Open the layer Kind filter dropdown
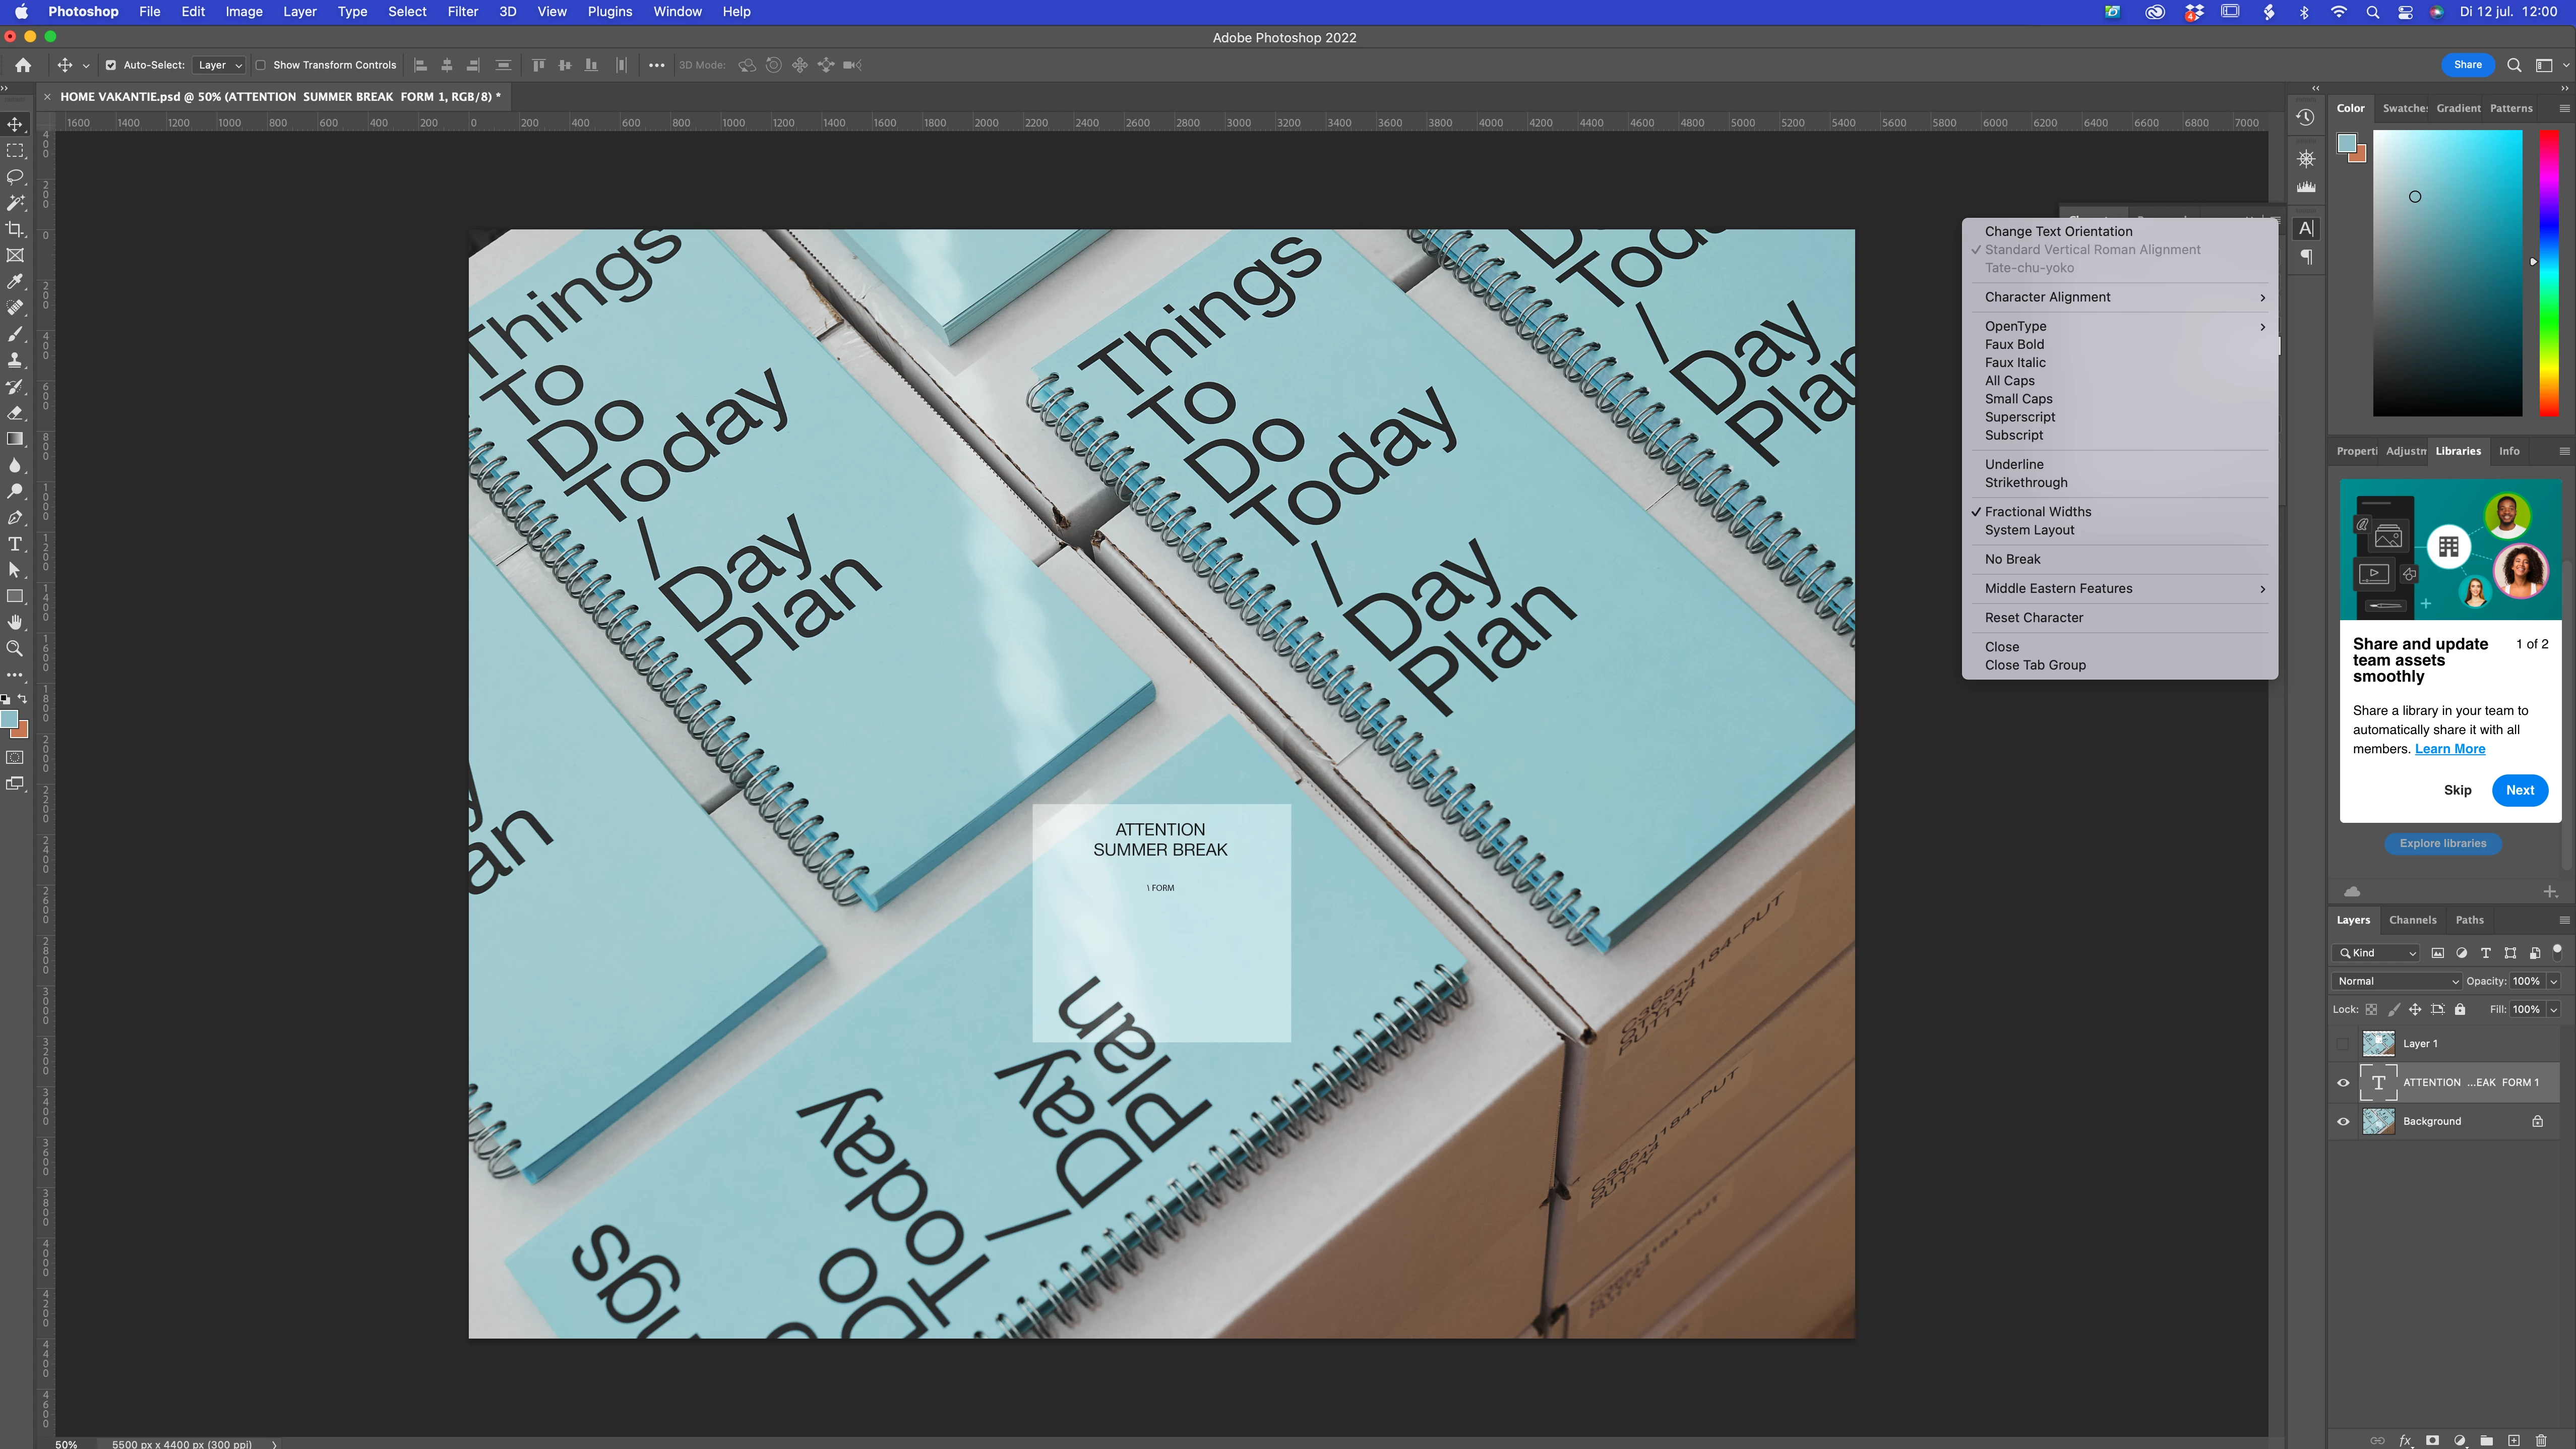The width and height of the screenshot is (2576, 1449). click(x=2376, y=953)
